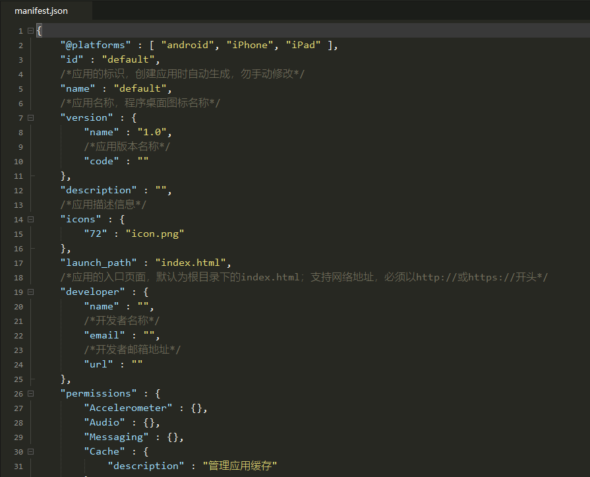Click line number 31 in the gutter
Image resolution: width=590 pixels, height=477 pixels.
[18, 466]
